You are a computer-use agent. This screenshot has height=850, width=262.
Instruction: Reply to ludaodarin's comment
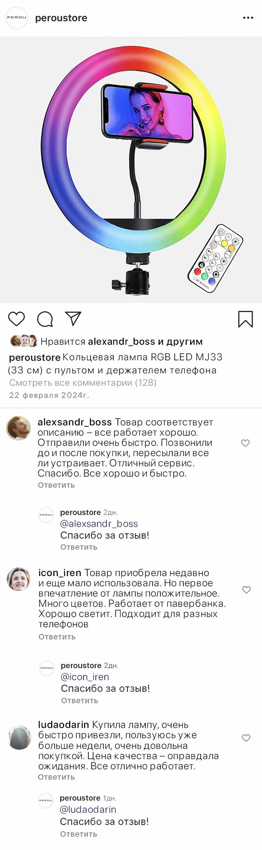56,777
